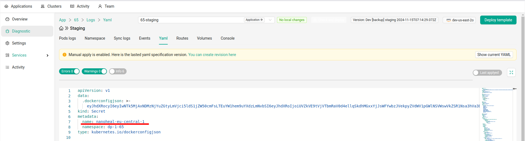Viewport: 525px width, 141px height.
Task: Click the Settings gear icon in sidebar
Action: [x=7, y=43]
